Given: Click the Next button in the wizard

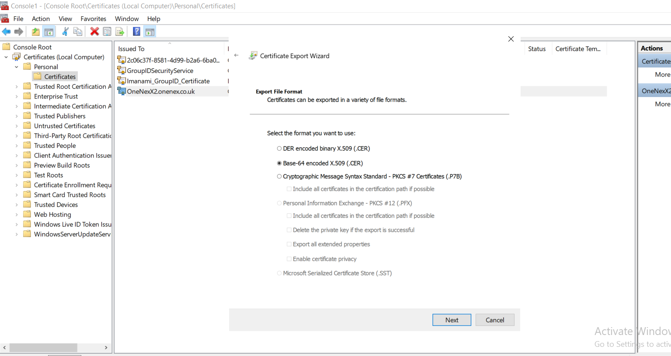Looking at the screenshot, I should (x=452, y=320).
